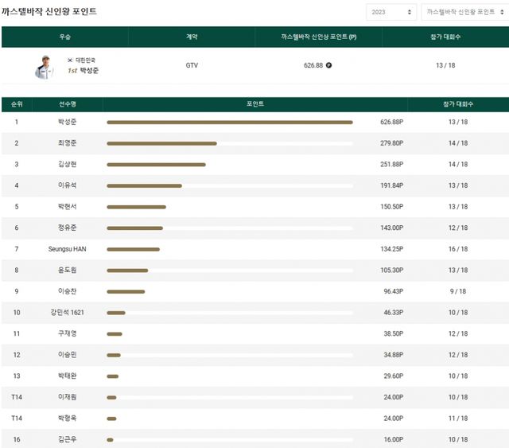509x448 pixels.
Task: Open player 김상현 profile link
Action: click(68, 165)
